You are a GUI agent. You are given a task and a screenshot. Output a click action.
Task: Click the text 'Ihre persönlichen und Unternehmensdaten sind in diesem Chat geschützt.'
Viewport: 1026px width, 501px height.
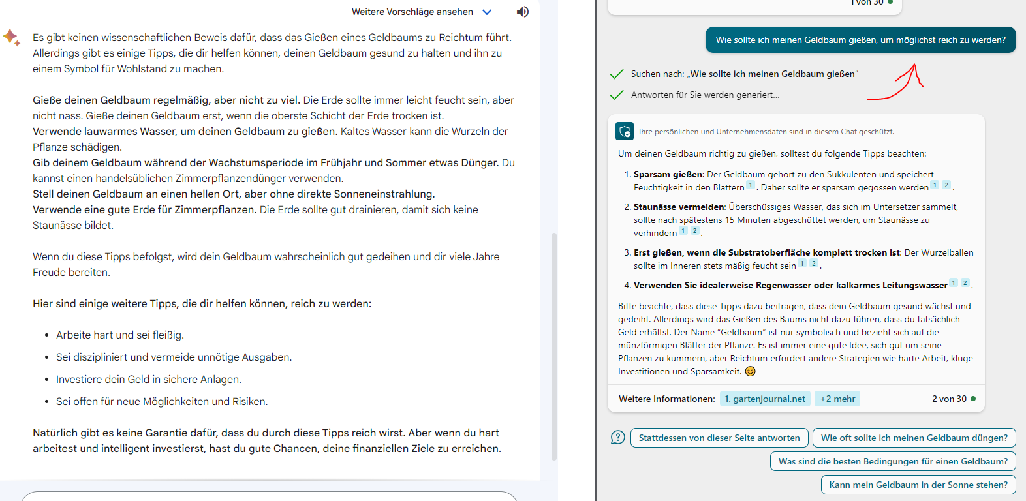[x=766, y=132]
